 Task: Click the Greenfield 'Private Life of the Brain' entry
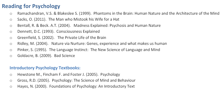tap(61, 38)
